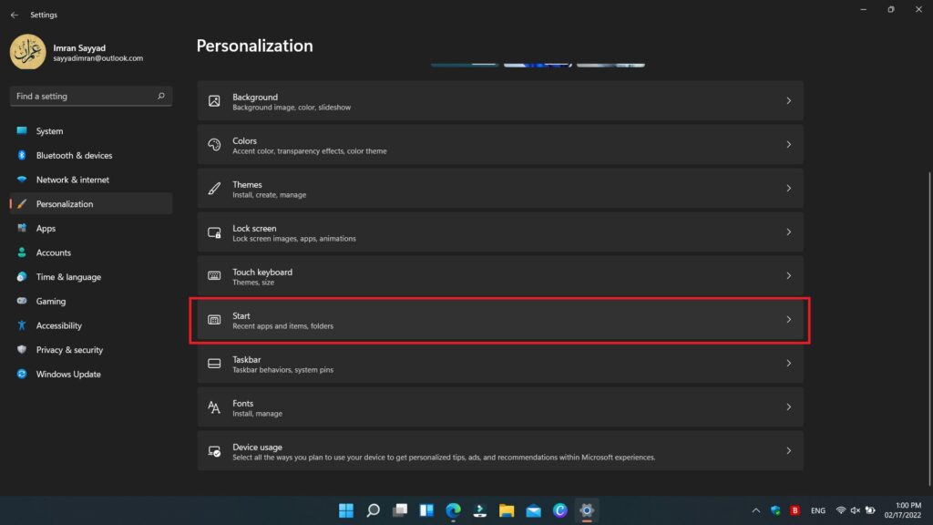Select Personalization in sidebar
This screenshot has height=525, width=933.
pyautogui.click(x=91, y=203)
